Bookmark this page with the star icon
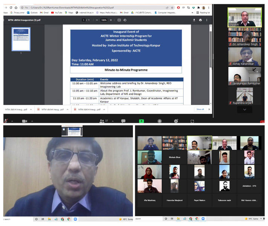 coord(172,8)
